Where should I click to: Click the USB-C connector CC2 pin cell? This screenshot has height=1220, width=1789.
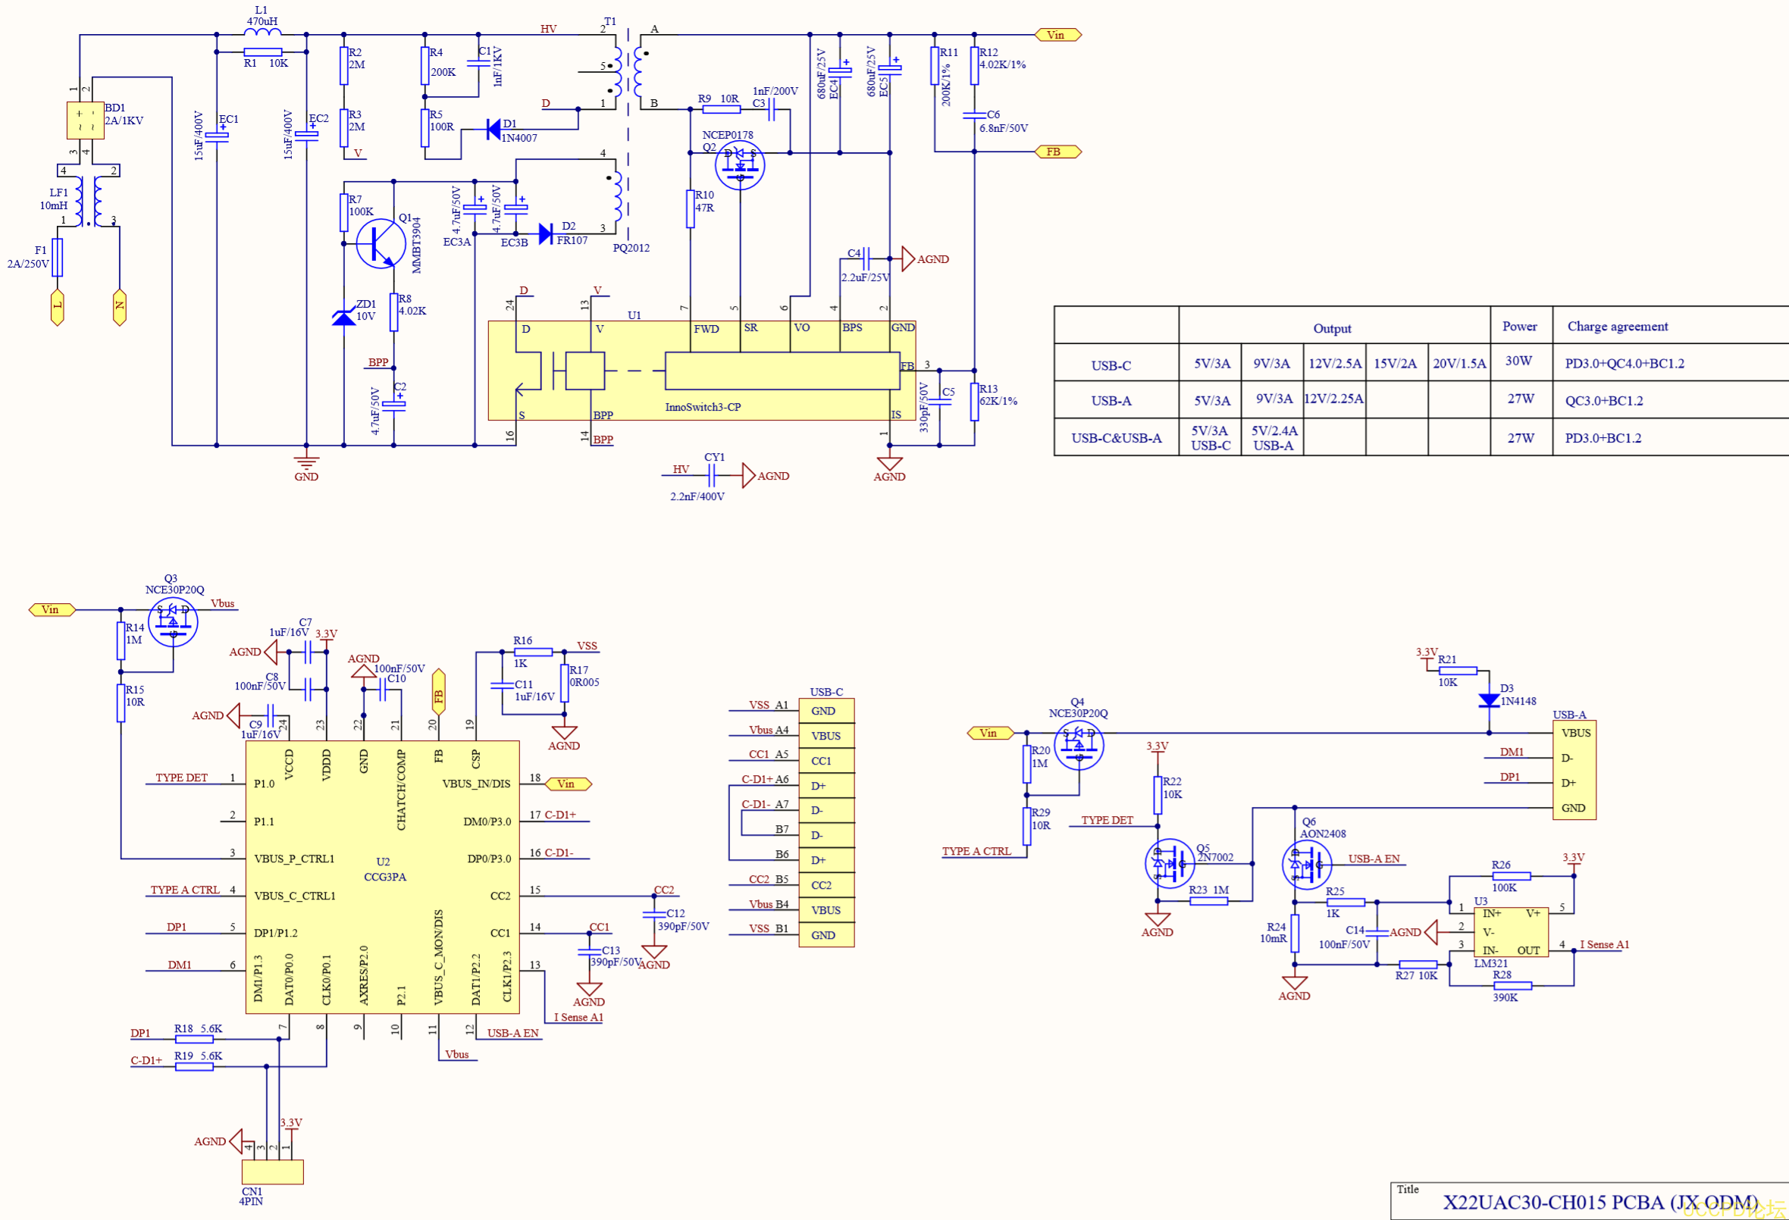pyautogui.click(x=827, y=885)
